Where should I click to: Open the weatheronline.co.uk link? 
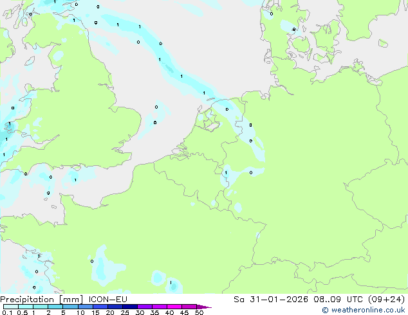click(364, 310)
